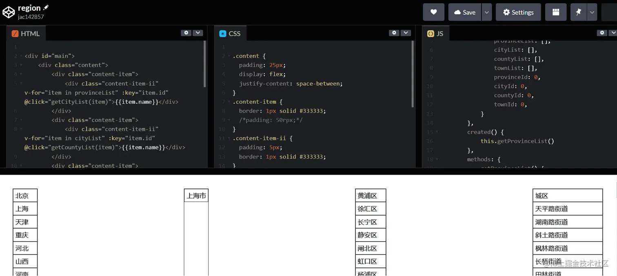Collapse HTML line 3 fold arrow
Screen dimensions: 617x276
coord(21,65)
